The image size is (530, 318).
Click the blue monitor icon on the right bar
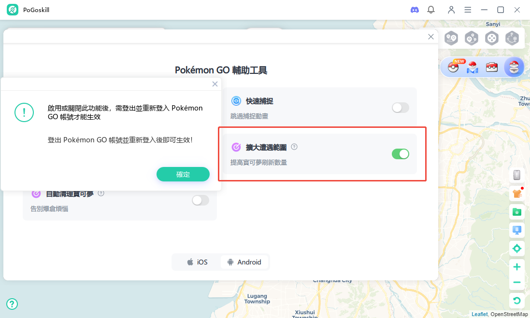[517, 230]
